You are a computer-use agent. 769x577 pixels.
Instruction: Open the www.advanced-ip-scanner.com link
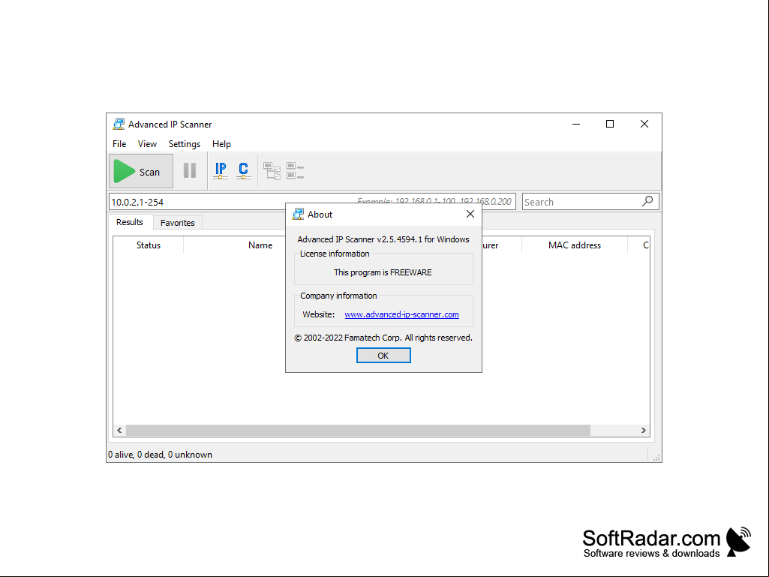click(401, 314)
